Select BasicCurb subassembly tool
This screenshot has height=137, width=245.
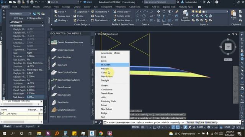[x=59, y=65]
